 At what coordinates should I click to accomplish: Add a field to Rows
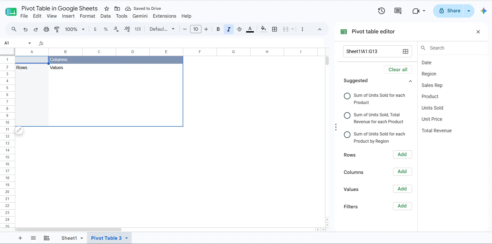point(402,154)
